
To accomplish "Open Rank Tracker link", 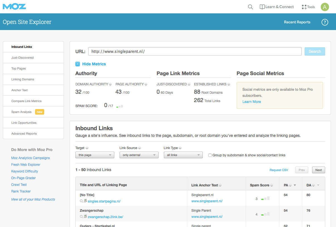I will [x=21, y=191].
